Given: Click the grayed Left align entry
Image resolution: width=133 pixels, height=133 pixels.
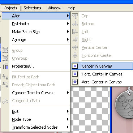Looking at the screenshot, I should pyautogui.click(x=102, y=32).
